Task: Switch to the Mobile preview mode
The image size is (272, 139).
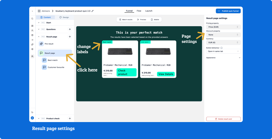Action: 155,20
